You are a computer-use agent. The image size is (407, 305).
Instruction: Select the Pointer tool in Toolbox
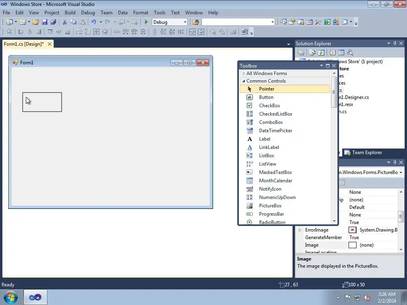[x=285, y=89]
